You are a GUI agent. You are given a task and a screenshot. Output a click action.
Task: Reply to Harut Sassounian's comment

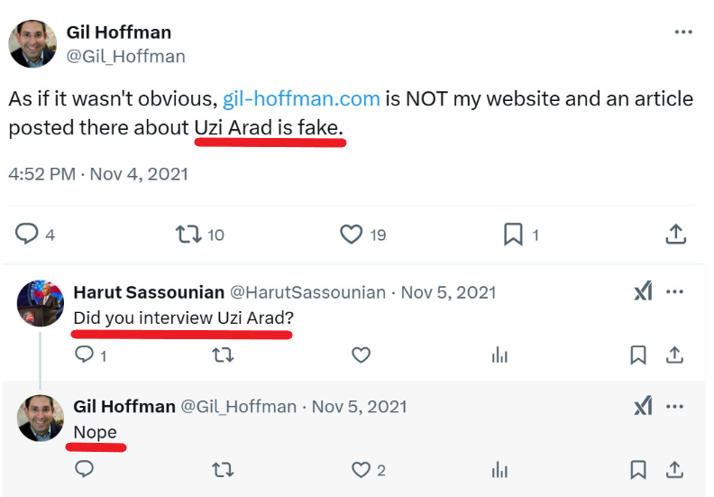pos(84,355)
